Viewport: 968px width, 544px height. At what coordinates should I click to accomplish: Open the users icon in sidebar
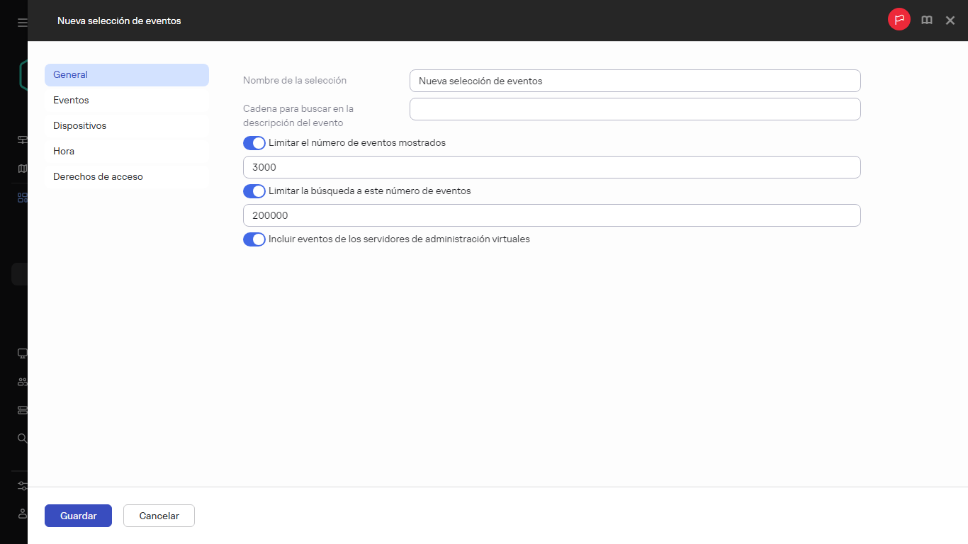[x=21, y=381]
